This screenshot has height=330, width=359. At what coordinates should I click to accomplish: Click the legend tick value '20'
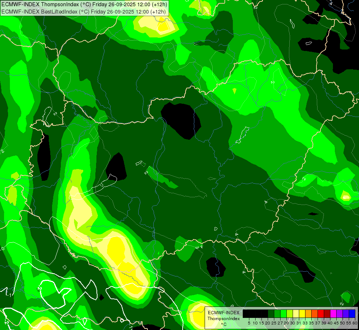coord(268,323)
